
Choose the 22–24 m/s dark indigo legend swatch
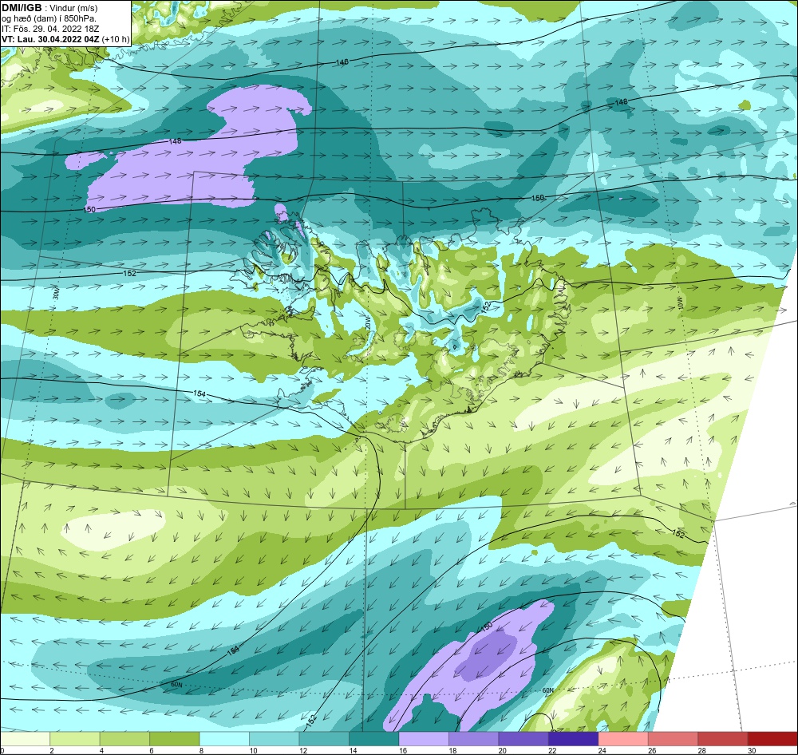[x=574, y=738]
